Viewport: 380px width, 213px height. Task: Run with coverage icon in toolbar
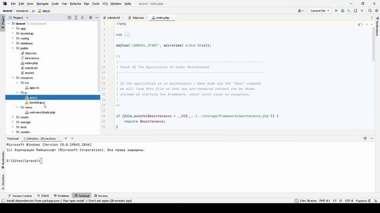349,11
